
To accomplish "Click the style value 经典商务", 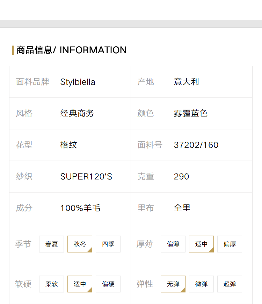I will point(77,113).
